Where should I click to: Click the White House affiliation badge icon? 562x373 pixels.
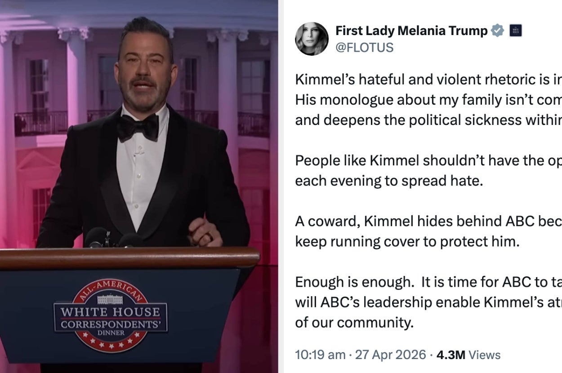click(515, 31)
